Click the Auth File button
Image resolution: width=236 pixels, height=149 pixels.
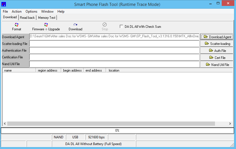[217, 51]
